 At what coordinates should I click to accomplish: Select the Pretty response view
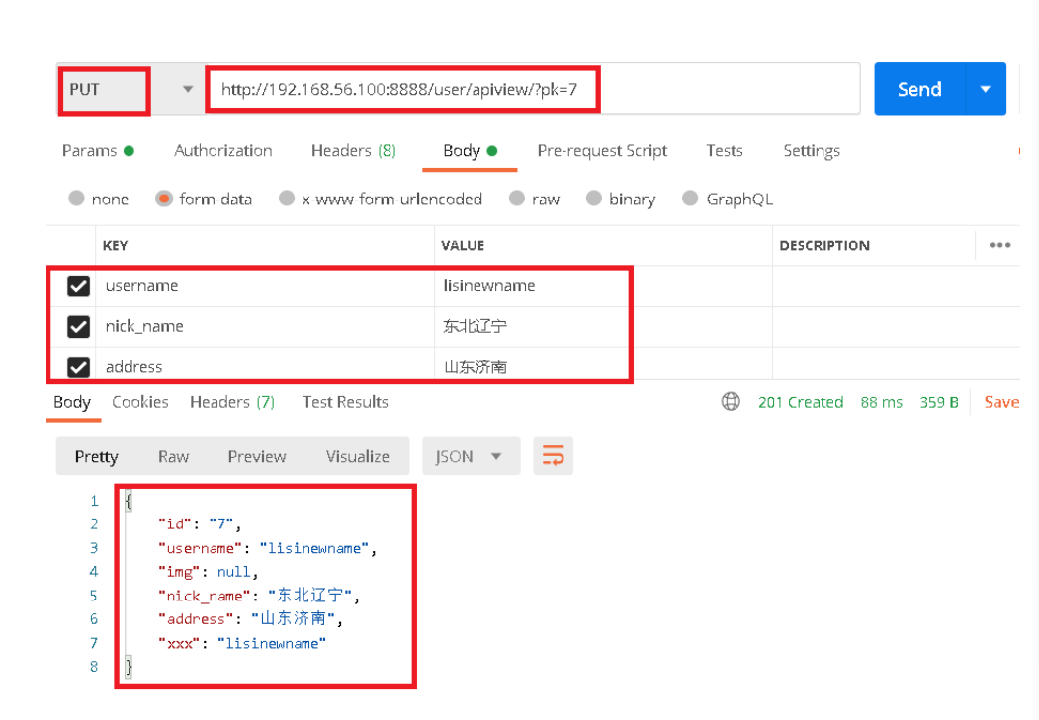pyautogui.click(x=97, y=456)
